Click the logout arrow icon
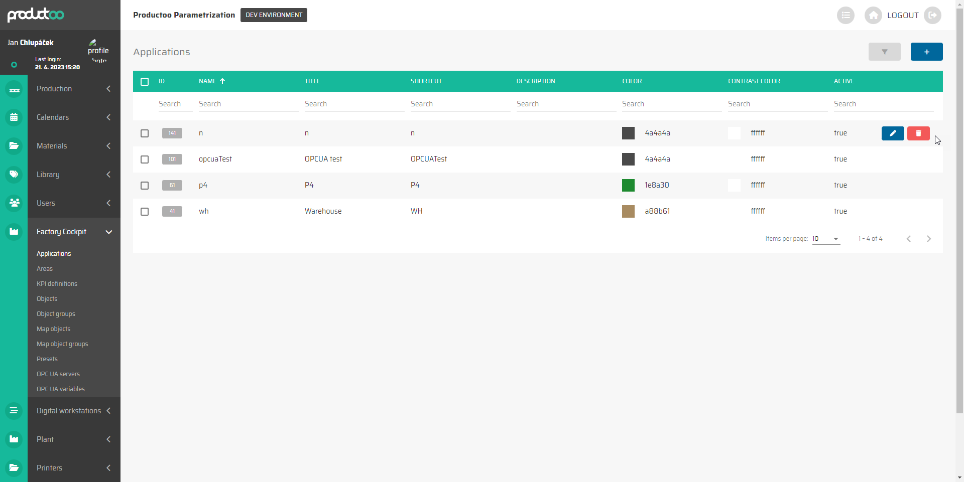Viewport: 964px width, 482px height. pos(932,16)
